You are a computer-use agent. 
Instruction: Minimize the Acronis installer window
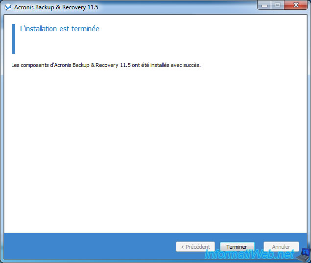pyautogui.click(x=265, y=5)
